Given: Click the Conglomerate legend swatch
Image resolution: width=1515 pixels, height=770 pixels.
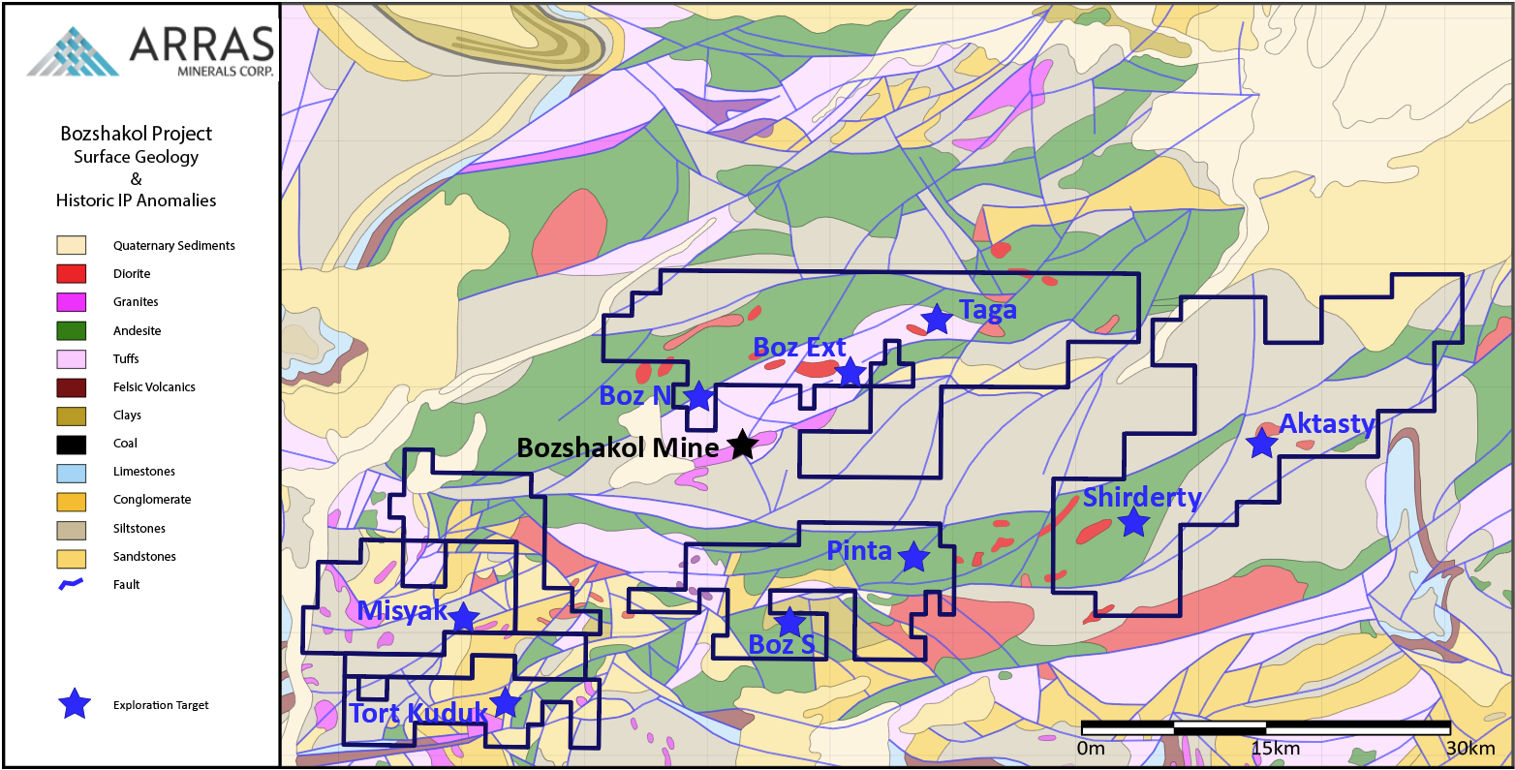Looking at the screenshot, I should (x=72, y=500).
